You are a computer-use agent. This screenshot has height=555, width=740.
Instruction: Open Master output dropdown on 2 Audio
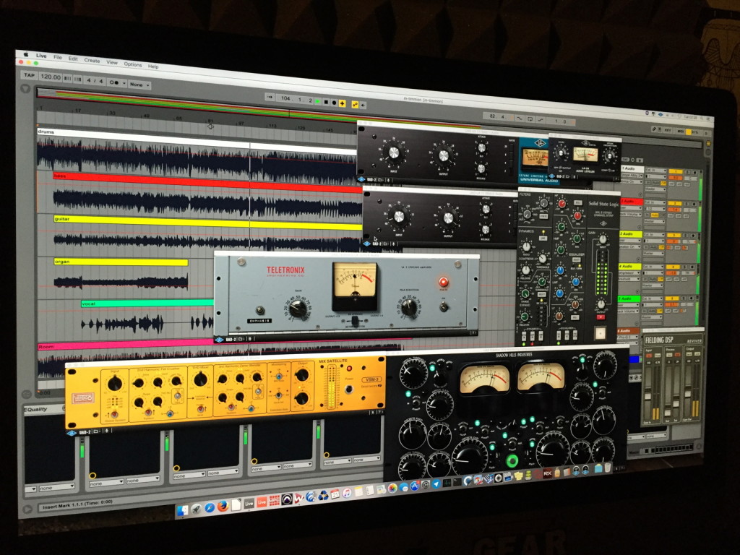click(x=655, y=221)
